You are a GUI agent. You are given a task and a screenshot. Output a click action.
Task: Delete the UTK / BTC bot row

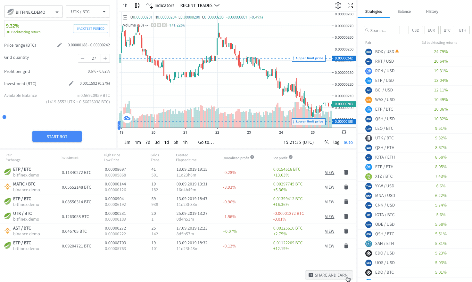[x=346, y=216]
